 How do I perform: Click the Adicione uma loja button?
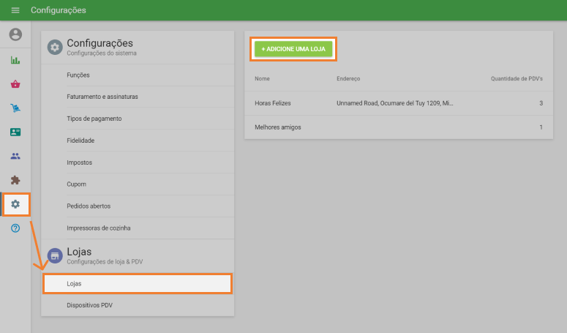point(293,48)
